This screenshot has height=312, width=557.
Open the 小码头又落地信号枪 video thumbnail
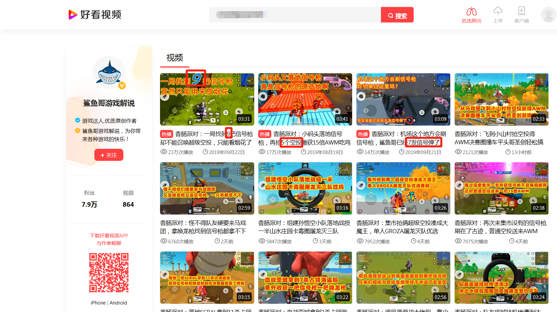pos(305,99)
